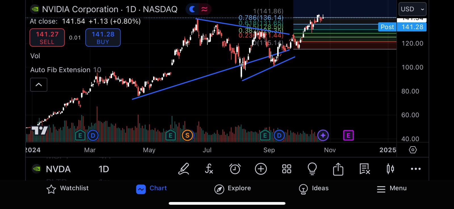Tap the 2025 label on time axis
This screenshot has height=209, width=454.
tap(388, 150)
